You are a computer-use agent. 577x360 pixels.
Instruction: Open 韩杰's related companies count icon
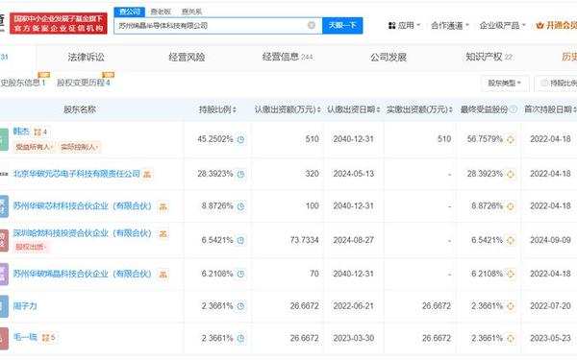[40, 132]
